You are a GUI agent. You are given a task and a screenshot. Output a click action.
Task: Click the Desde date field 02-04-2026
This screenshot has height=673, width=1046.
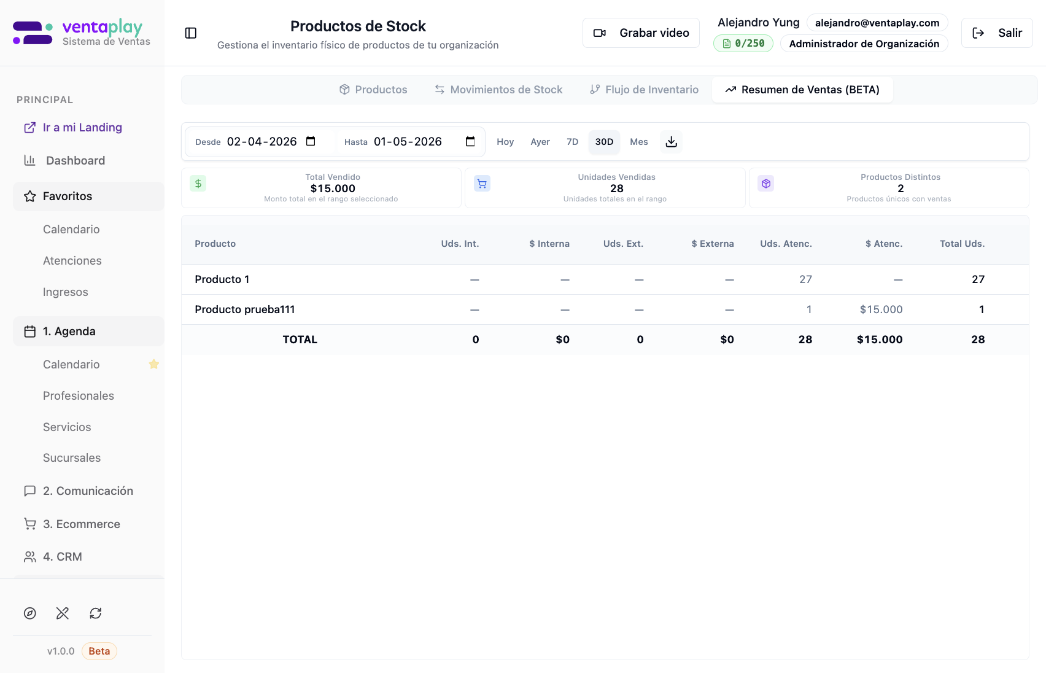pyautogui.click(x=261, y=142)
